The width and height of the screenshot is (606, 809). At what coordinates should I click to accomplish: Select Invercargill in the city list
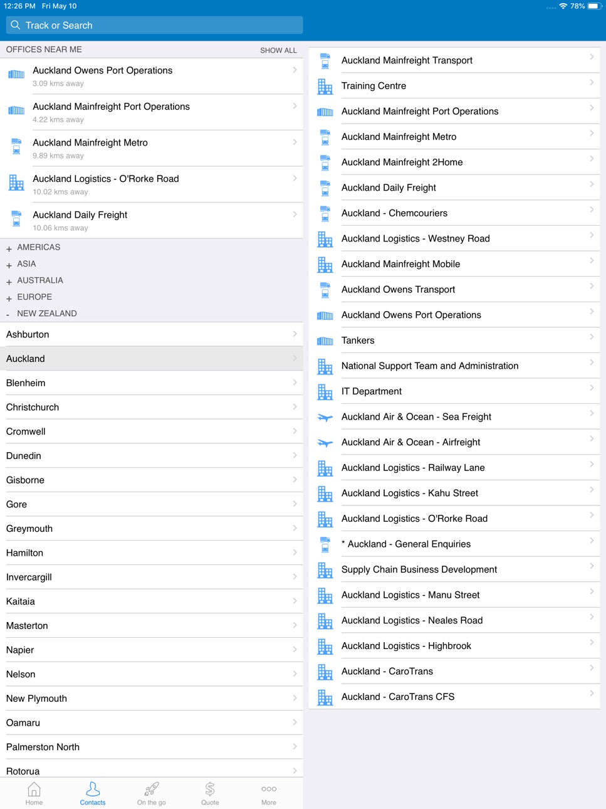152,577
